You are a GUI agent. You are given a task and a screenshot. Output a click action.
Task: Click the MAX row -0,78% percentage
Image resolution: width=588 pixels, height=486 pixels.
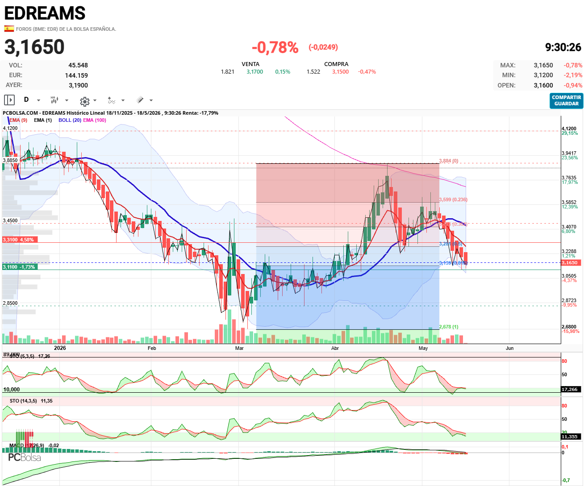coord(573,65)
